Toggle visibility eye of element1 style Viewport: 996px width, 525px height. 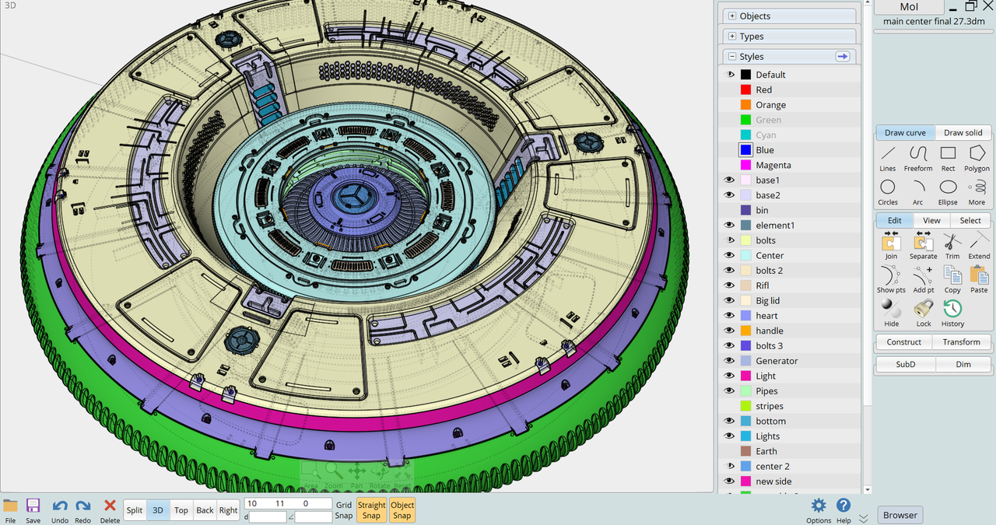point(730,226)
